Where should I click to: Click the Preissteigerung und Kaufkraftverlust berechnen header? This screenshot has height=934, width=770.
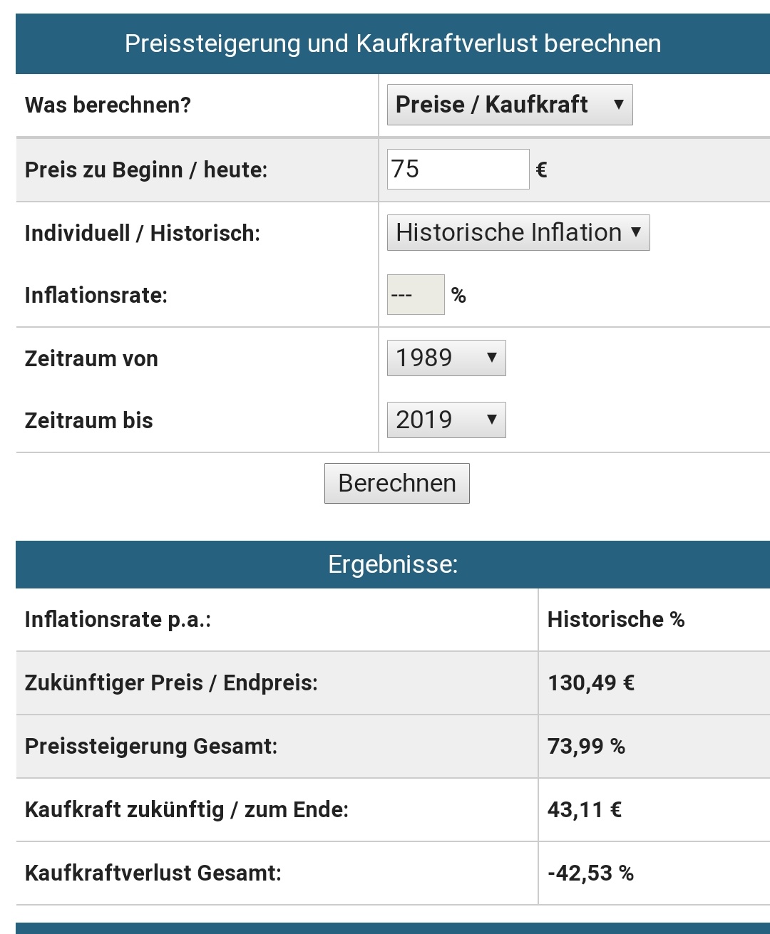tap(393, 43)
